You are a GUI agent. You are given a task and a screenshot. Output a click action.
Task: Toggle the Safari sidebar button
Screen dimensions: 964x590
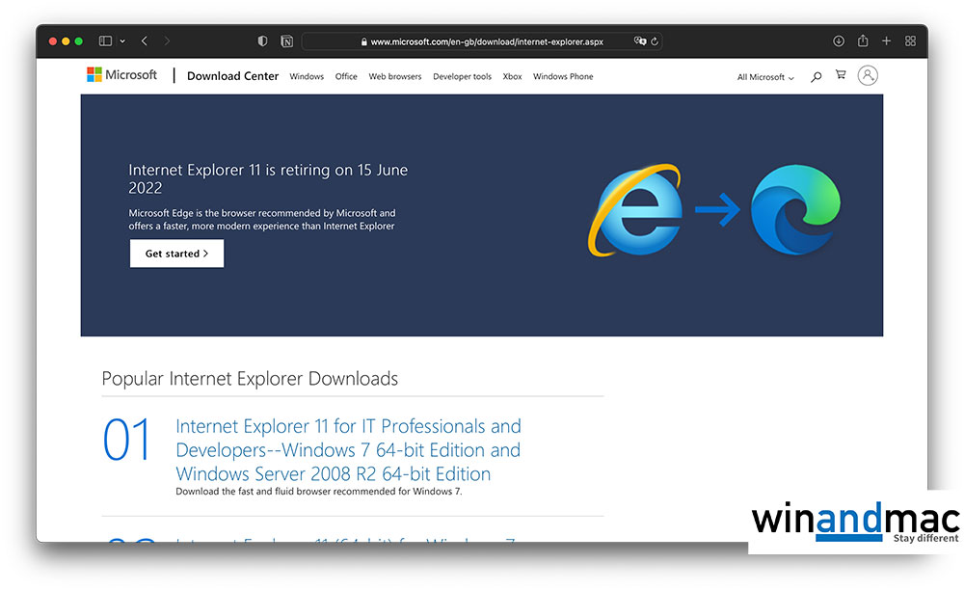click(105, 41)
